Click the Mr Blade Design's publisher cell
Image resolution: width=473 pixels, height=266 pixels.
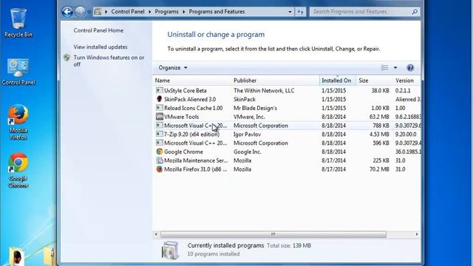255,108
